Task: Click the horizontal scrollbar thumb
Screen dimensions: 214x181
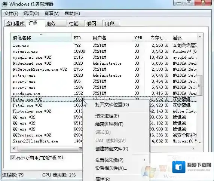Action: pyautogui.click(x=50, y=148)
